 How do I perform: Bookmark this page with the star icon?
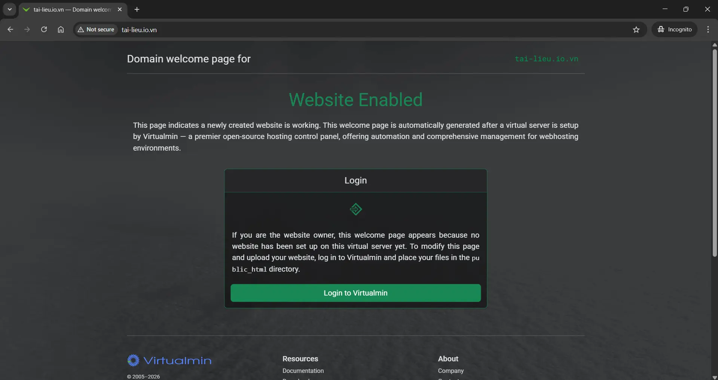(636, 30)
